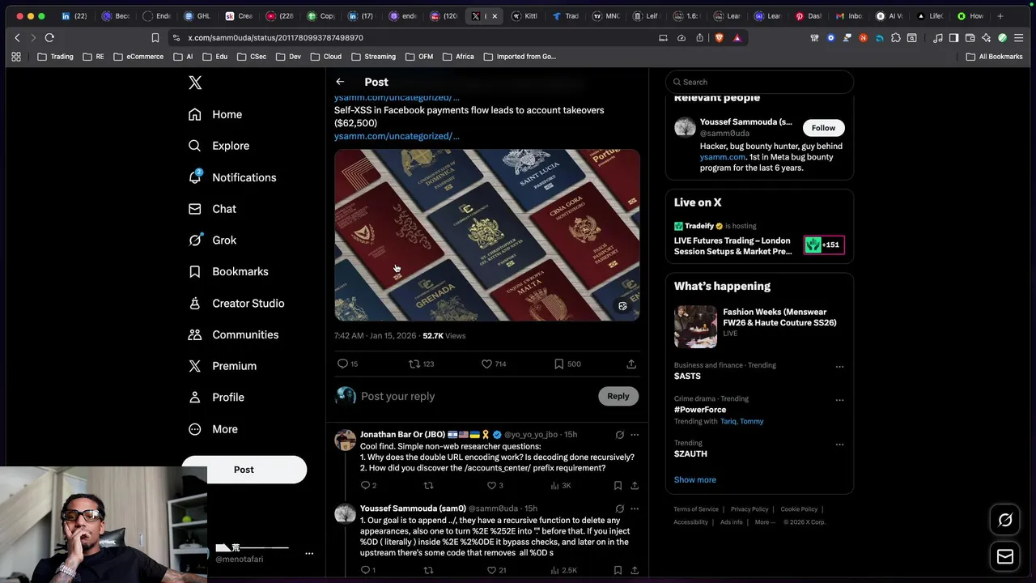1036x583 pixels.
Task: Open the more menu on Jonathan's reply
Action: [x=635, y=435]
